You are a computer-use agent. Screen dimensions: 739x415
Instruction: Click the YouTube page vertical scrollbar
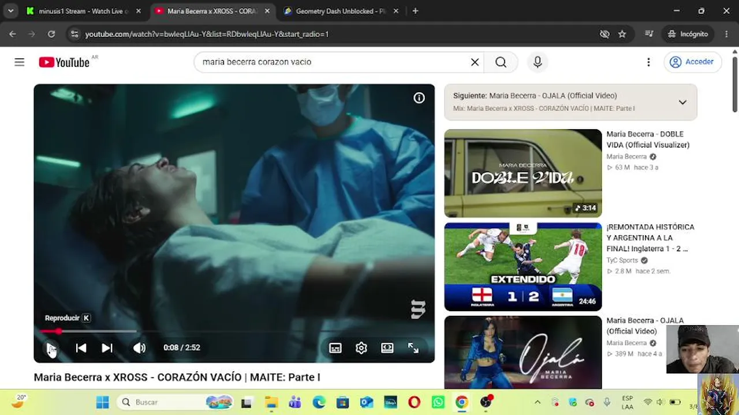[x=734, y=84]
